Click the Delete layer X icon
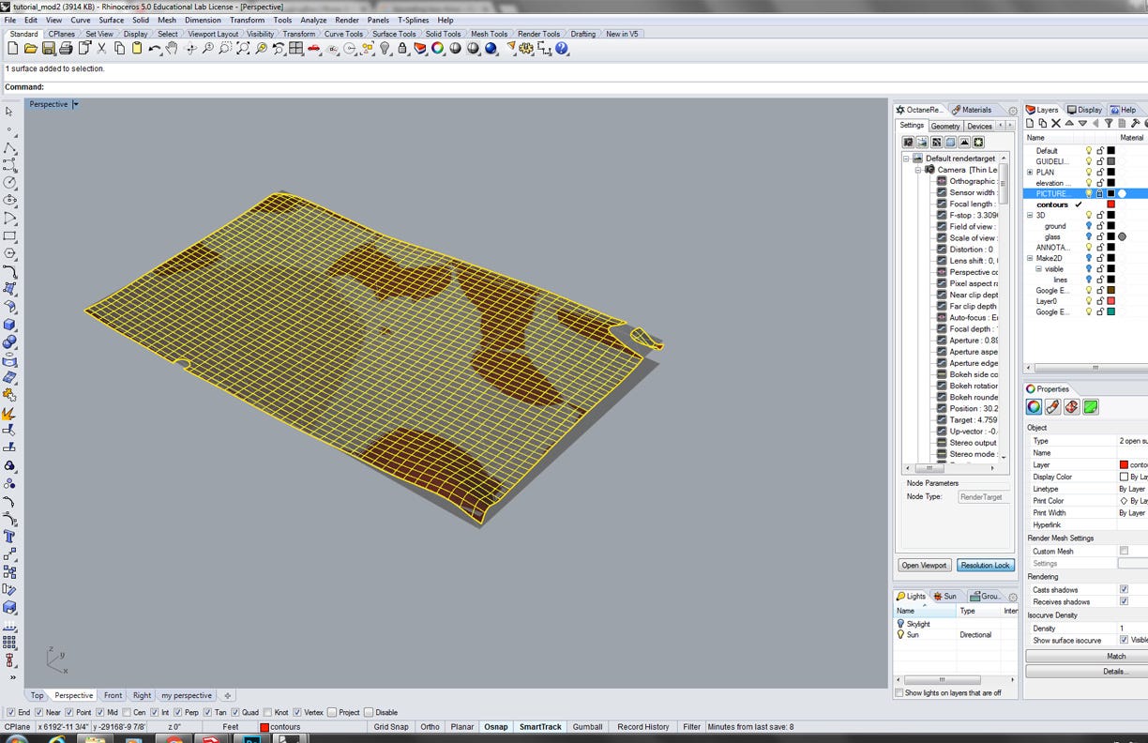 1055,123
